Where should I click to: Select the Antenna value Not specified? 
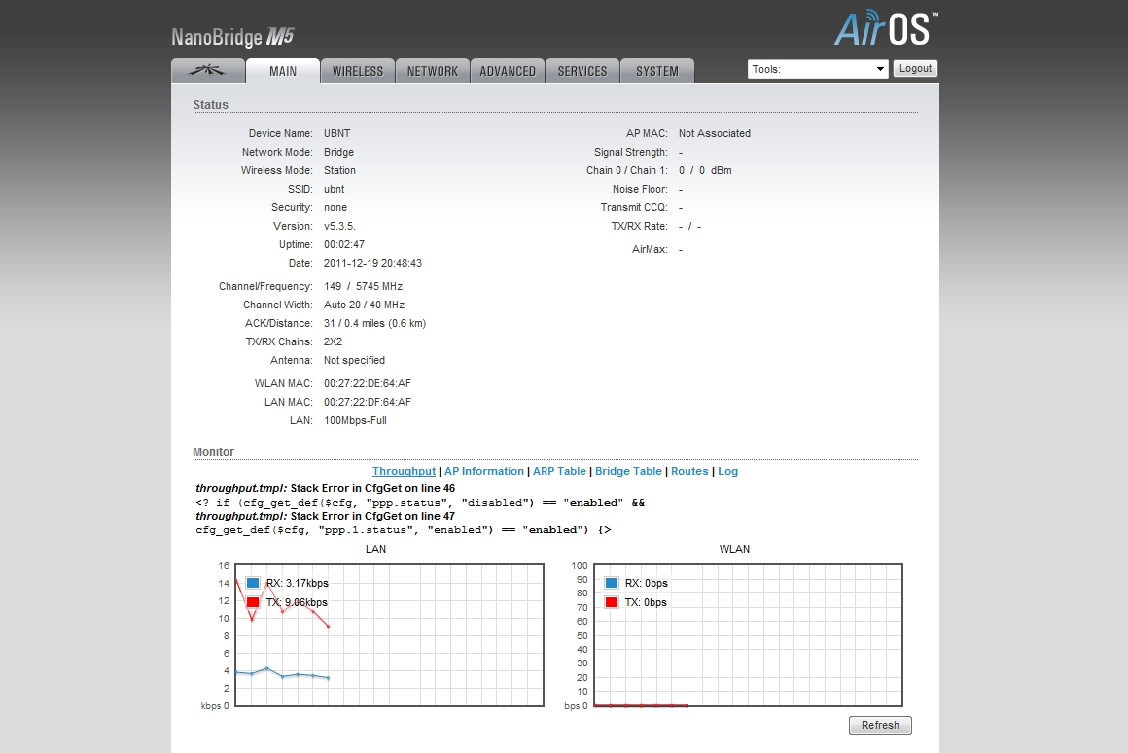coord(354,360)
